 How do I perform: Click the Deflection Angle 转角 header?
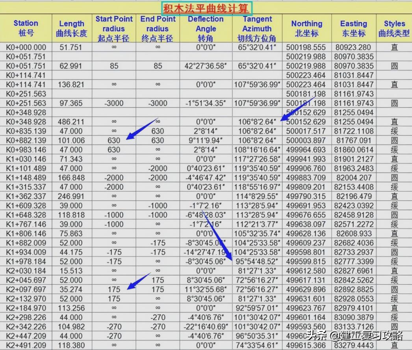206,28
